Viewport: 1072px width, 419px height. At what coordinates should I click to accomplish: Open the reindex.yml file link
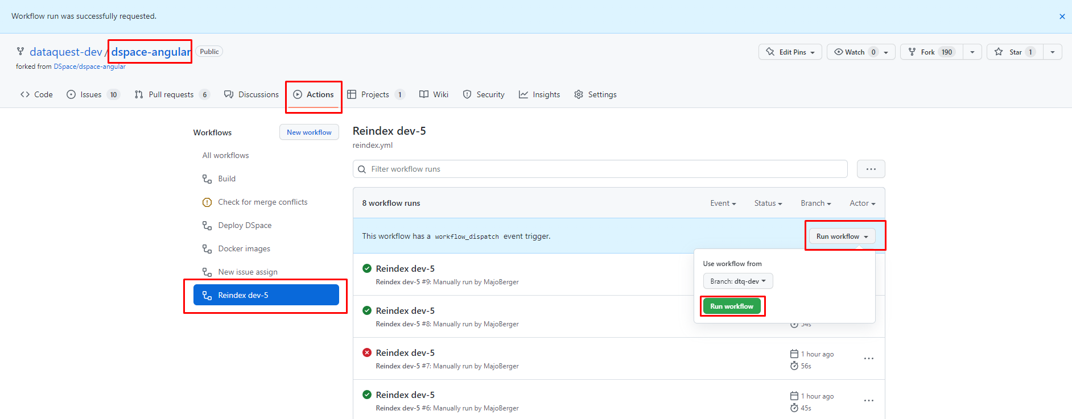(x=373, y=145)
